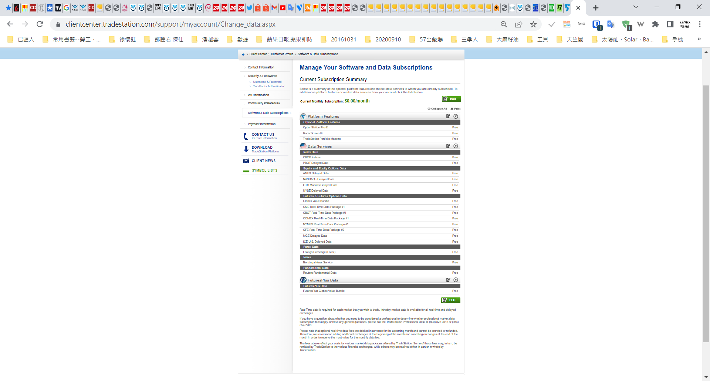Click the W extension icon
This screenshot has height=381, width=710.
pyautogui.click(x=640, y=24)
